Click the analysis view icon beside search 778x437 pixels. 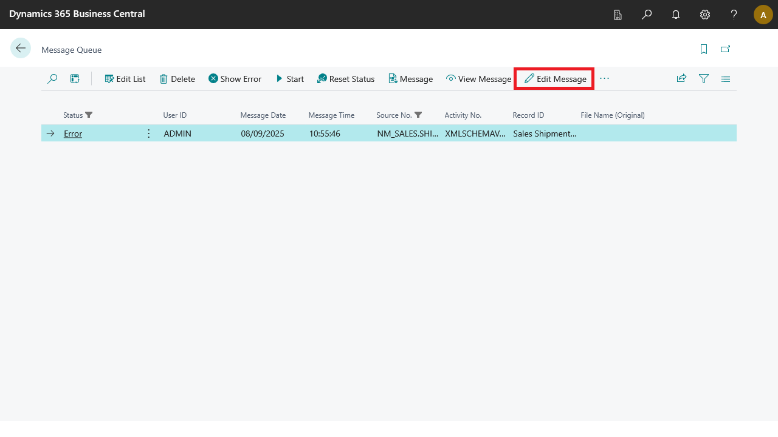pyautogui.click(x=75, y=79)
